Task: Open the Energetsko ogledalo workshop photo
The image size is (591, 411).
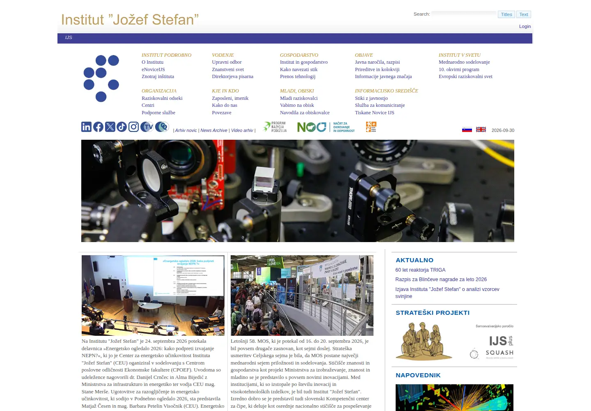Action: click(153, 296)
